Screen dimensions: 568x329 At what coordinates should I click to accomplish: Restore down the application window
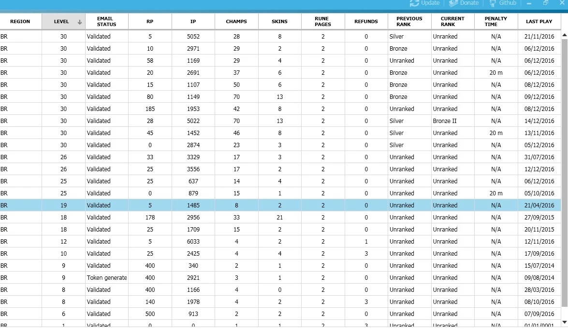(x=546, y=3)
